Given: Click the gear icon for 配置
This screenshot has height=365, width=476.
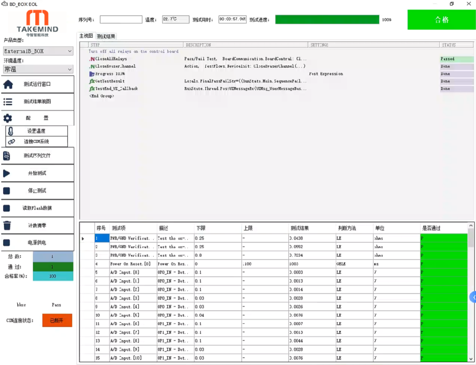Looking at the screenshot, I should [x=8, y=118].
